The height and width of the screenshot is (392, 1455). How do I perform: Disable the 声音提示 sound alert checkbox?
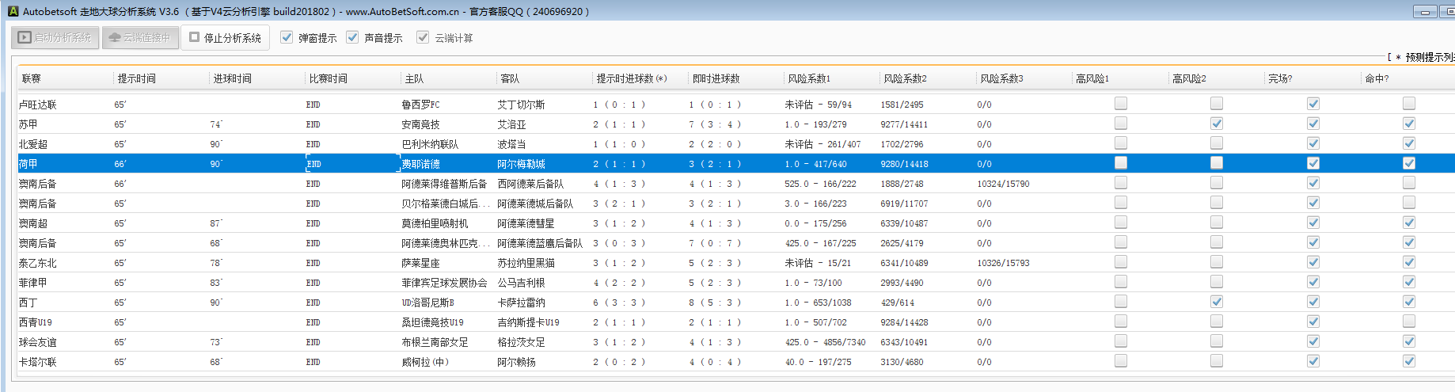point(353,37)
